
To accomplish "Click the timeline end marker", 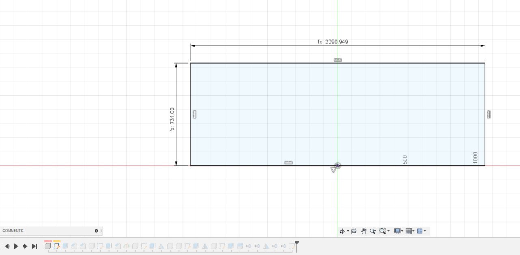I will pyautogui.click(x=297, y=246).
